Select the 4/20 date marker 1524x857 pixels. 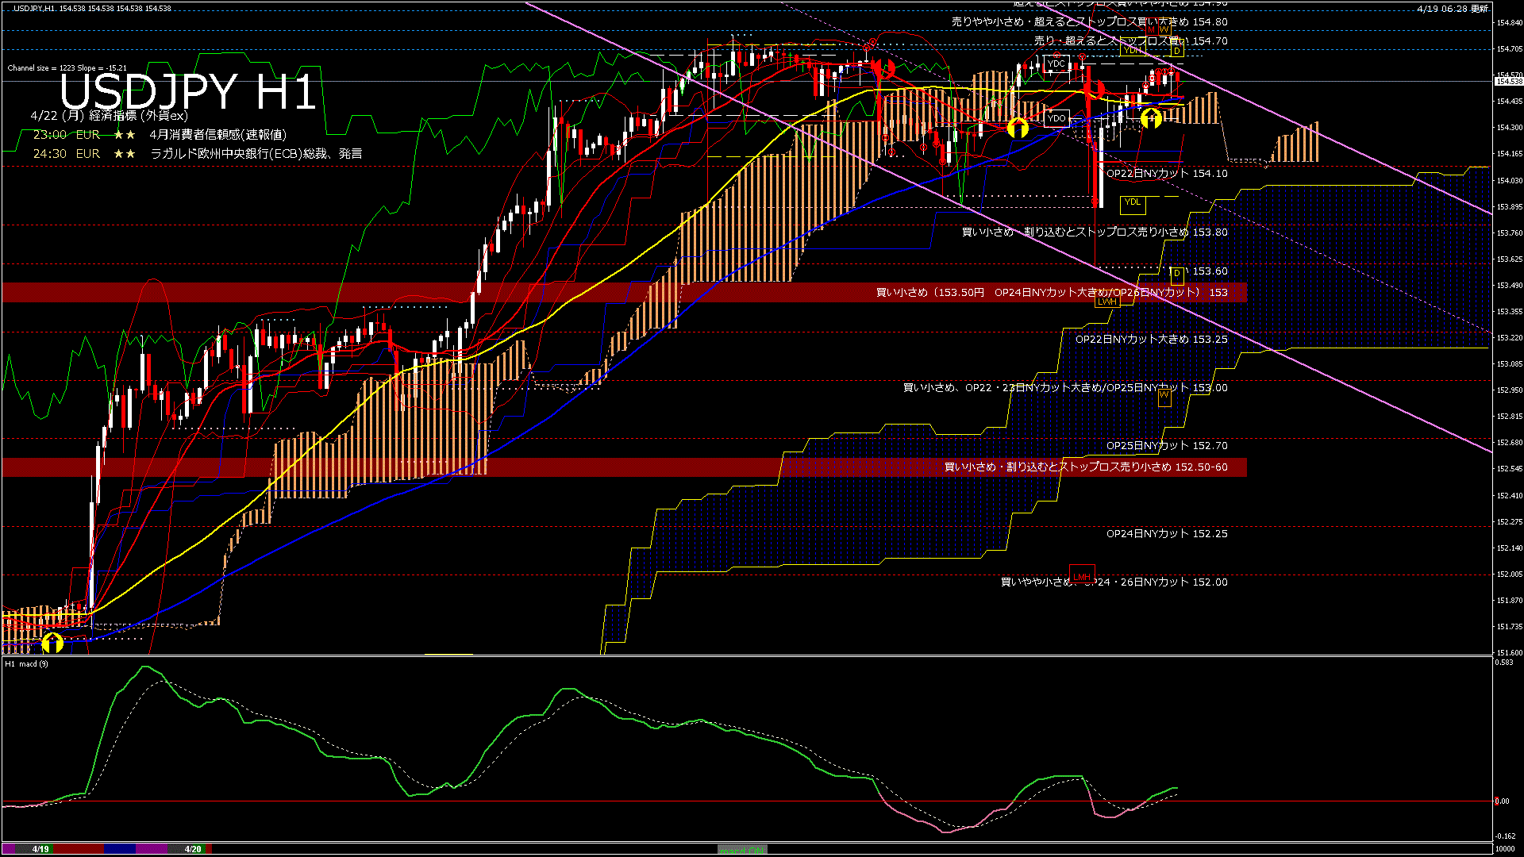193,849
